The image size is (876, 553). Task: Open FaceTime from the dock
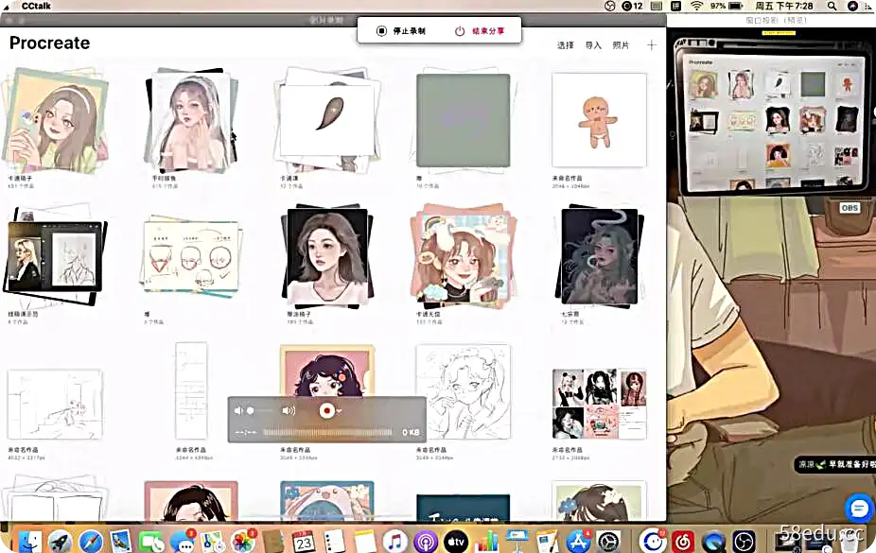[151, 541]
